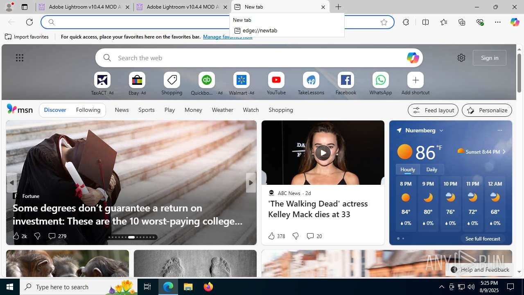Open page settings gear icon
The width and height of the screenshot is (524, 295).
point(461,58)
